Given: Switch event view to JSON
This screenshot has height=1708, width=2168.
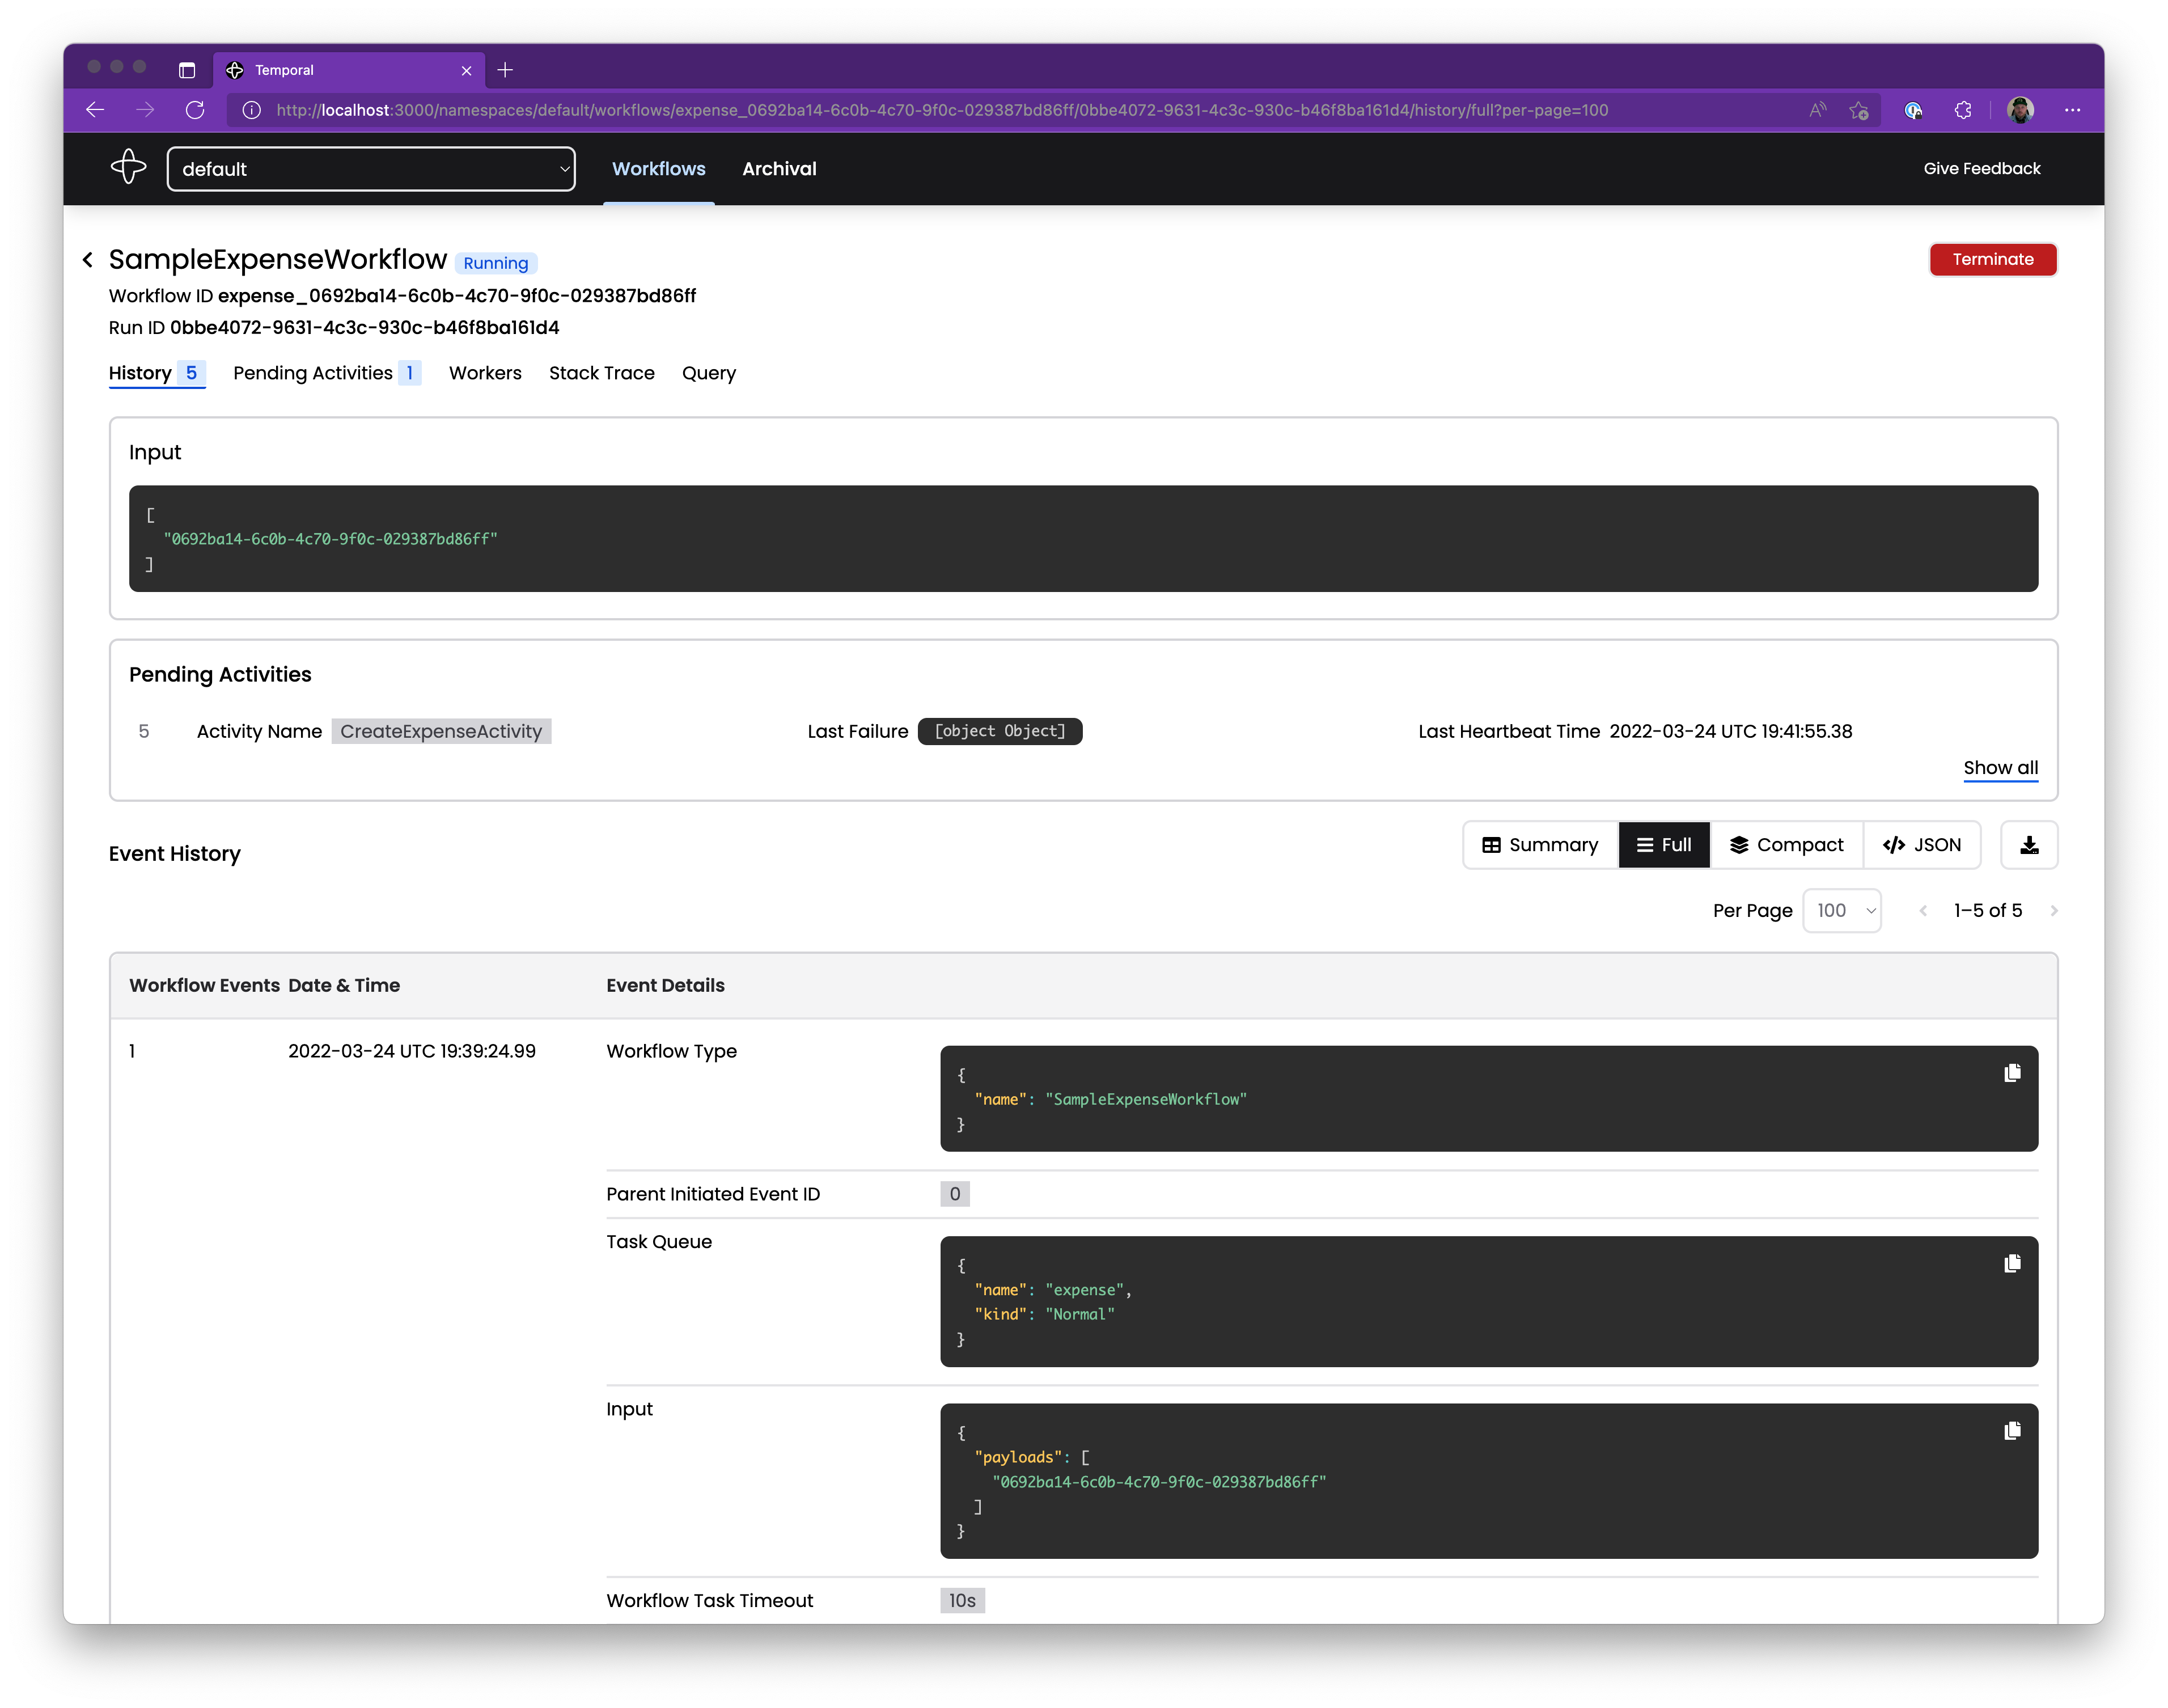Looking at the screenshot, I should click(x=1921, y=845).
